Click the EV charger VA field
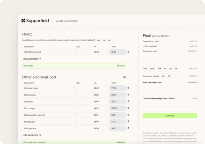 pos(100,108)
